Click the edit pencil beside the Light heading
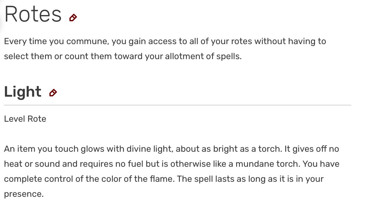This screenshot has height=214, width=365. click(x=53, y=93)
